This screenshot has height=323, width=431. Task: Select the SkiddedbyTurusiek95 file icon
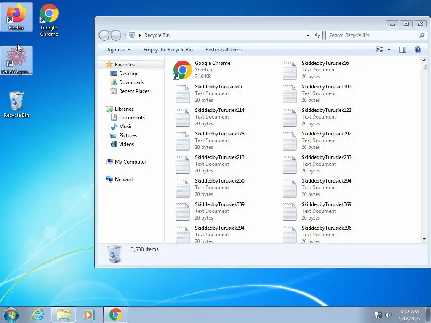point(183,94)
